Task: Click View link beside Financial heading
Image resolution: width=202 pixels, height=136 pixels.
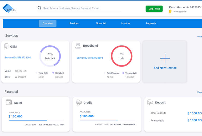Action: click(200, 93)
